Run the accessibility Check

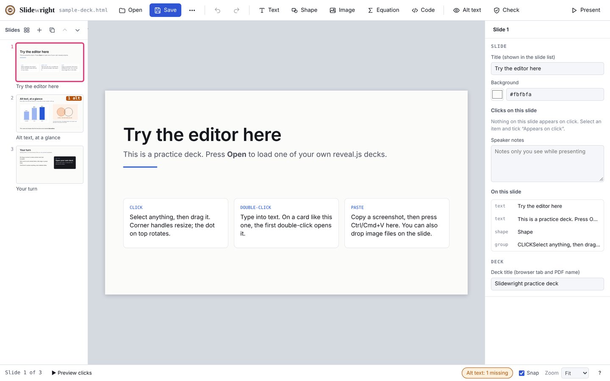pyautogui.click(x=506, y=10)
